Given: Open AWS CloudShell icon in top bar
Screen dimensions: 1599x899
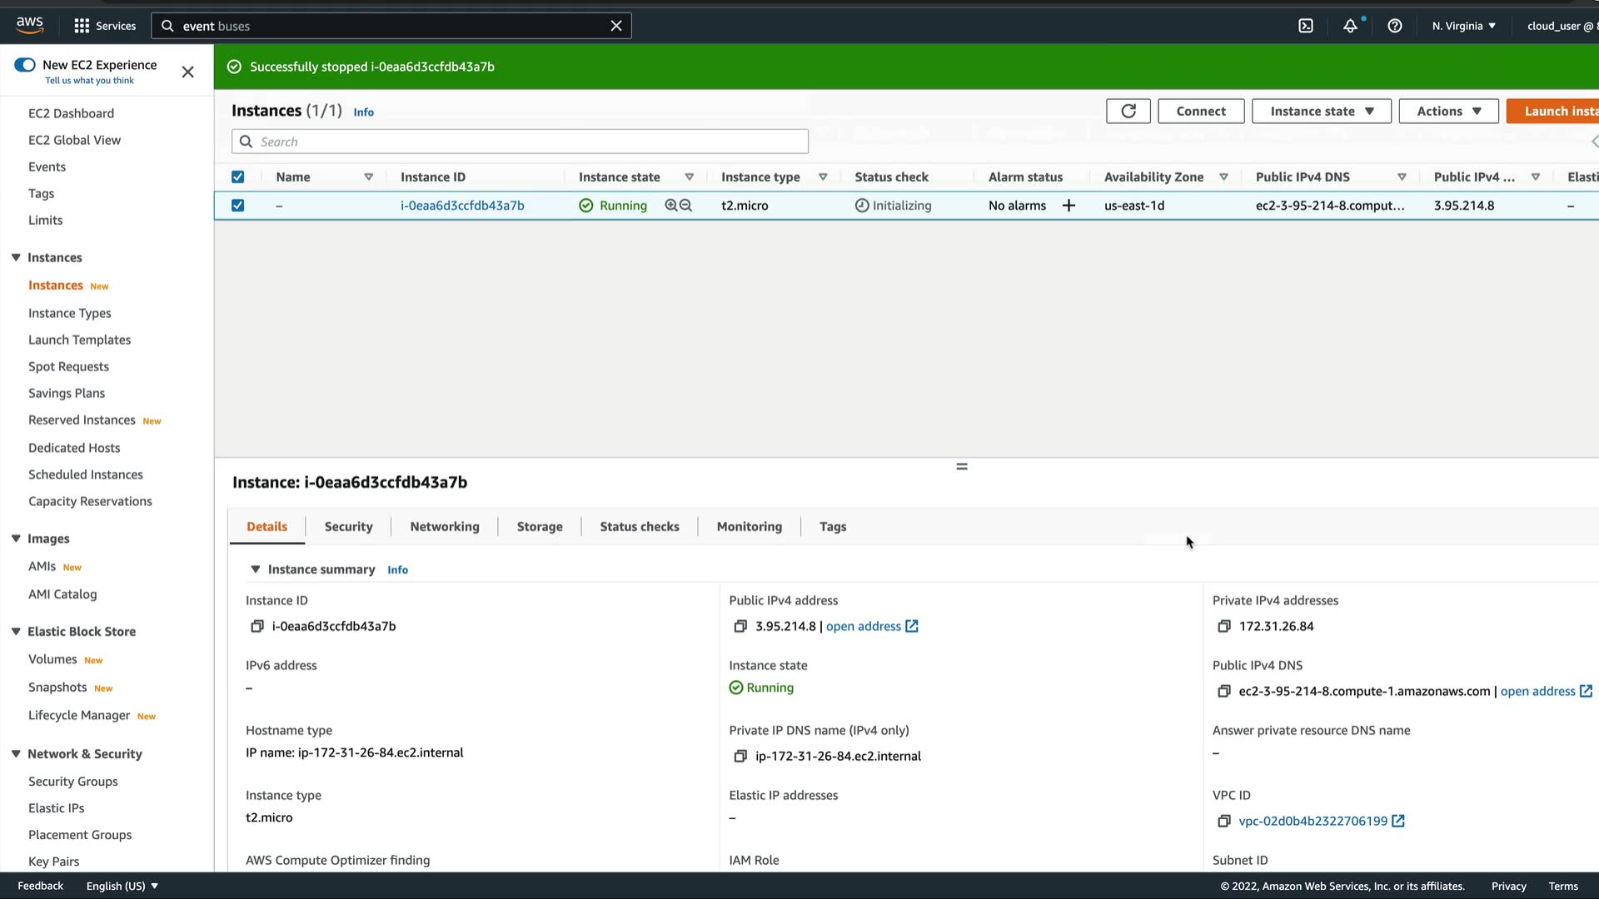Looking at the screenshot, I should 1306,26.
